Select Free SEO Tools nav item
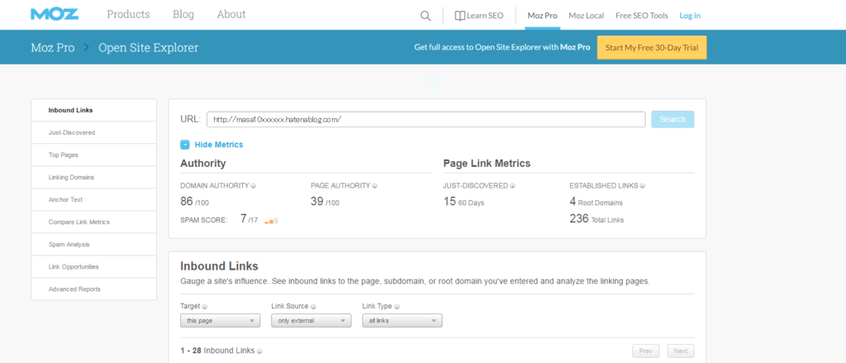The image size is (846, 363). pyautogui.click(x=641, y=16)
